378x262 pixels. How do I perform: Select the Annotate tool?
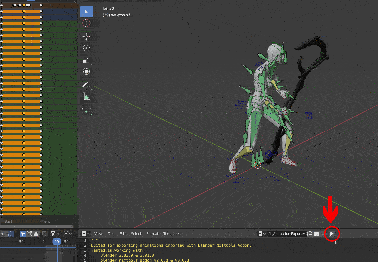[86, 85]
